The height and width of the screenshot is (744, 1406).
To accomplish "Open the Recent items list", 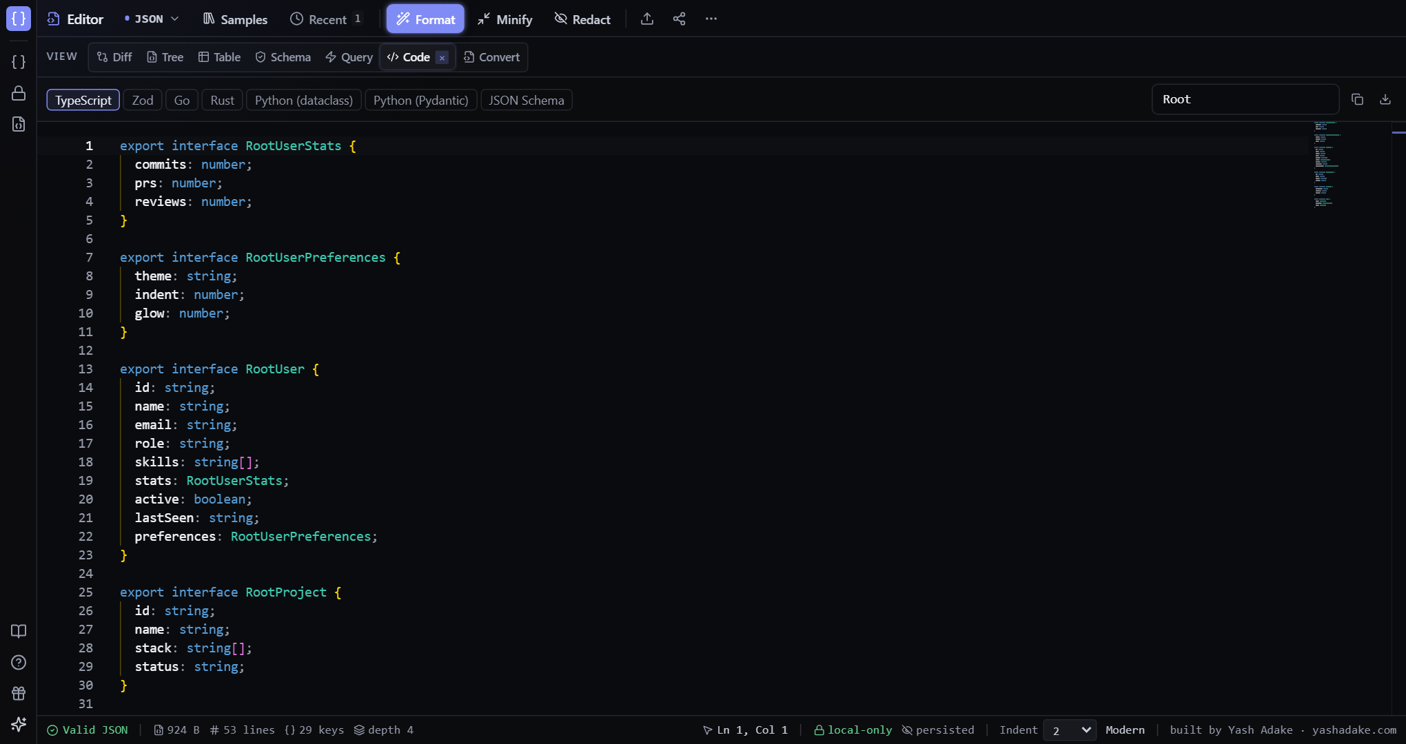I will coord(325,19).
